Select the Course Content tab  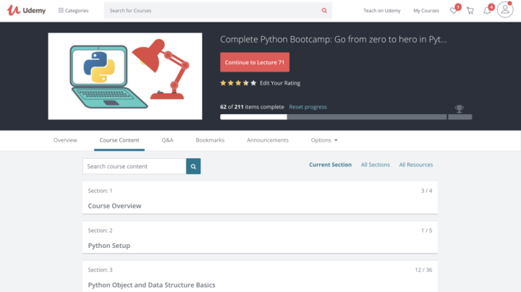coord(119,140)
